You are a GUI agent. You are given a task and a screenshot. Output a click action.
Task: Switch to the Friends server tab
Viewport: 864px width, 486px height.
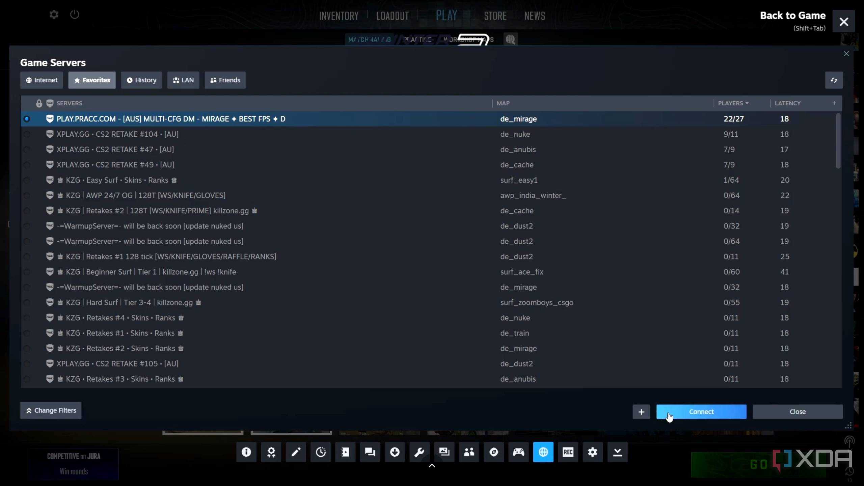(x=225, y=80)
